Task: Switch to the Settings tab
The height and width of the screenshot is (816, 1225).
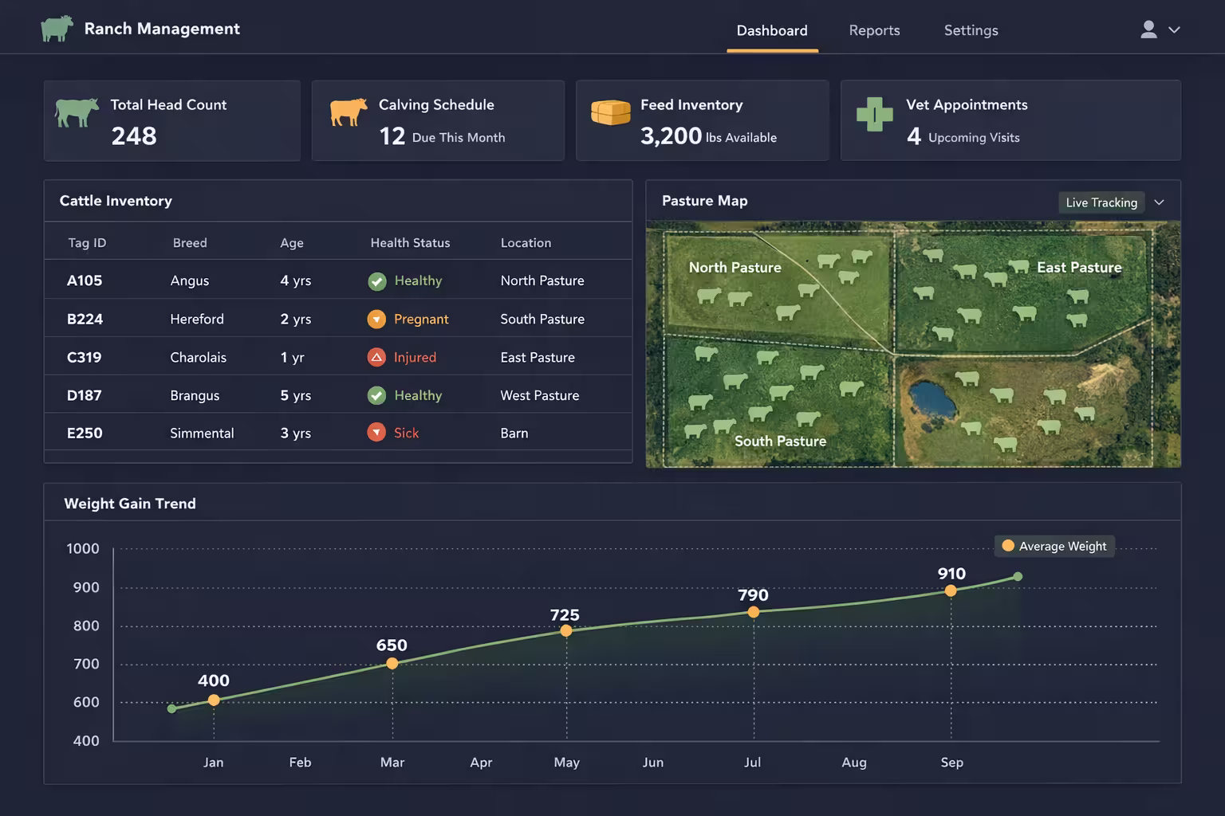Action: pos(971,30)
